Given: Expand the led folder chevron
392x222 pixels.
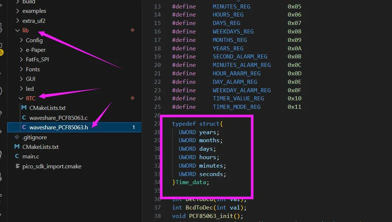Looking at the screenshot, I should (21, 89).
